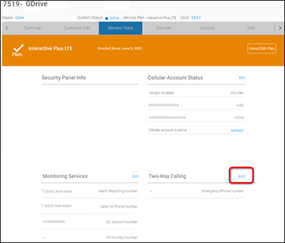Screen dimensions: 285x243
Task: Click the UUID 58:67 link
Action: tap(196, 18)
